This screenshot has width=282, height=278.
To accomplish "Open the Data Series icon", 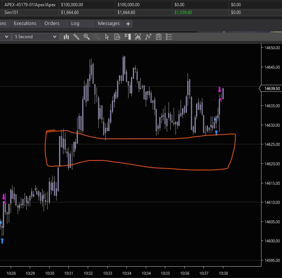I will [138, 37].
